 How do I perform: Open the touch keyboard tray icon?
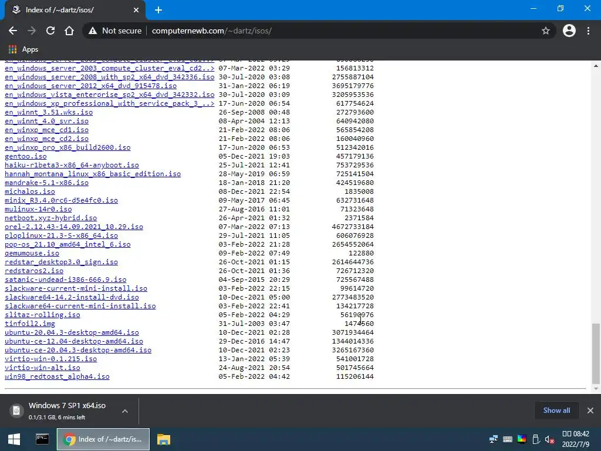(508, 439)
